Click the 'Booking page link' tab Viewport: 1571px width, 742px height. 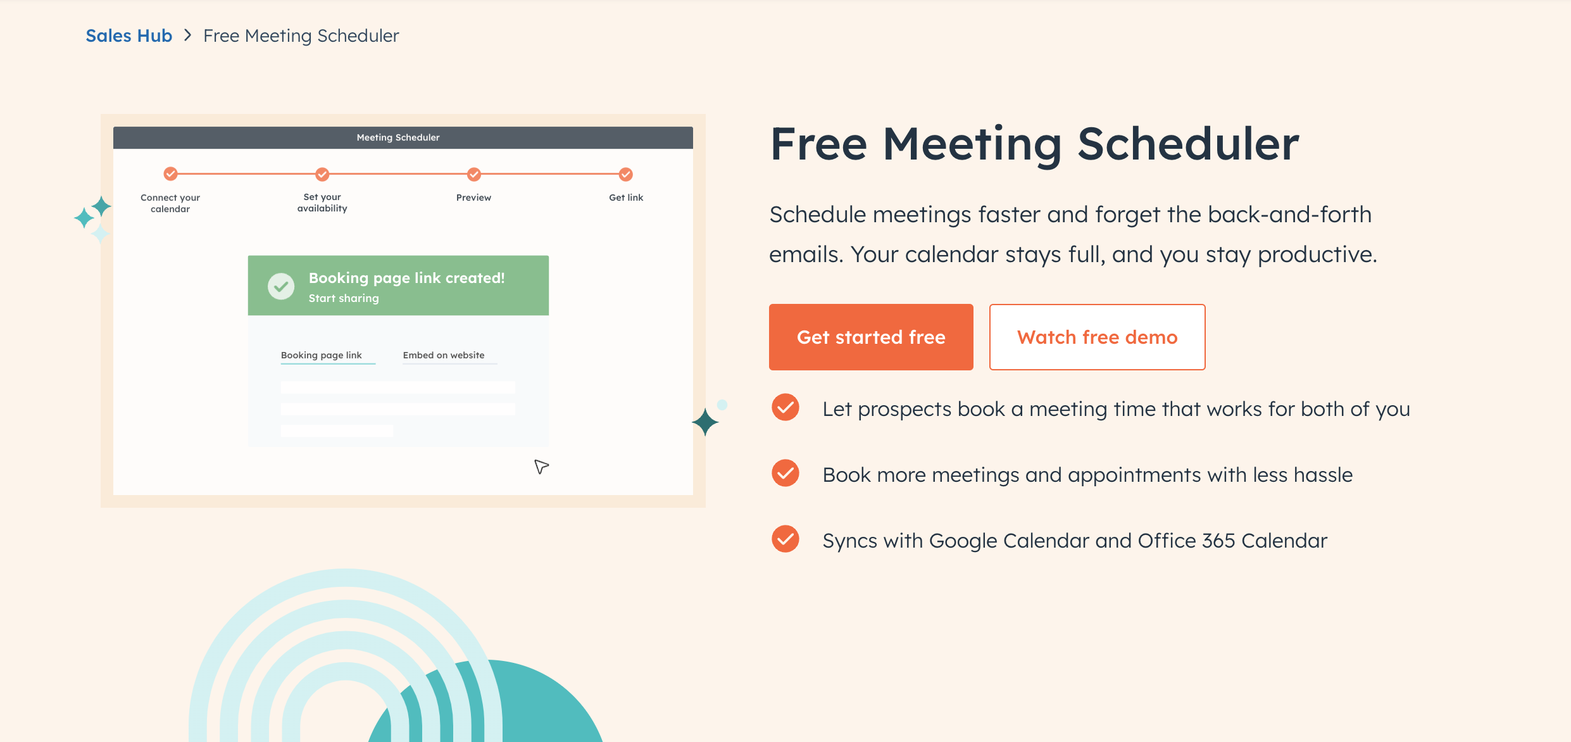323,355
